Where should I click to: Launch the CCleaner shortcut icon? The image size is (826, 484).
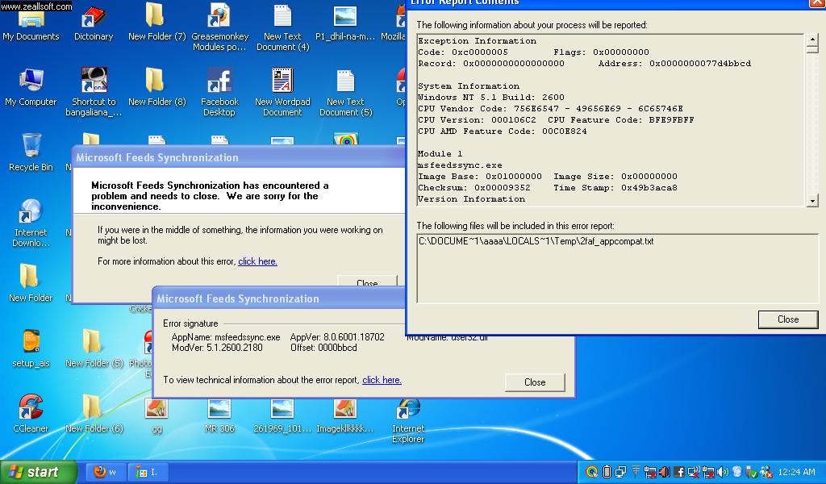point(31,414)
